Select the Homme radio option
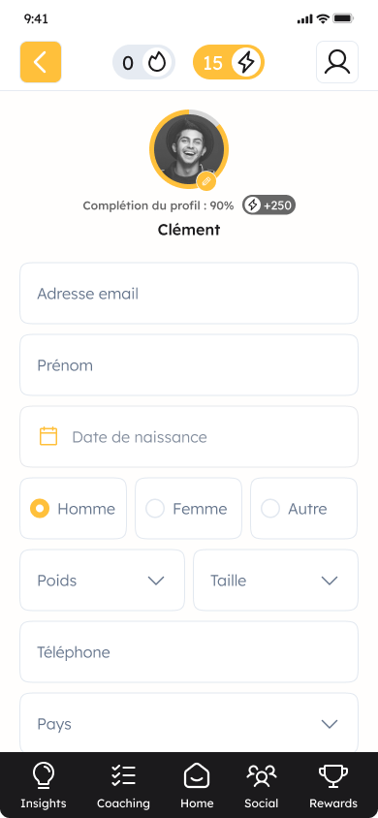378x818 pixels. (73, 508)
